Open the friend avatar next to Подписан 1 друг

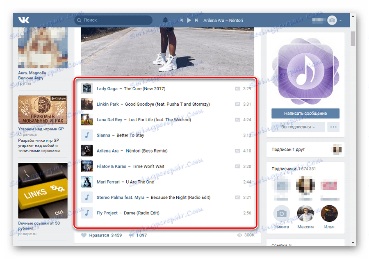click(x=337, y=150)
